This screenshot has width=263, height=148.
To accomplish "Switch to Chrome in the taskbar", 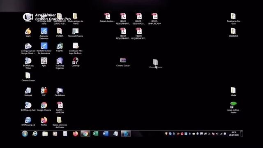I will [85, 134].
